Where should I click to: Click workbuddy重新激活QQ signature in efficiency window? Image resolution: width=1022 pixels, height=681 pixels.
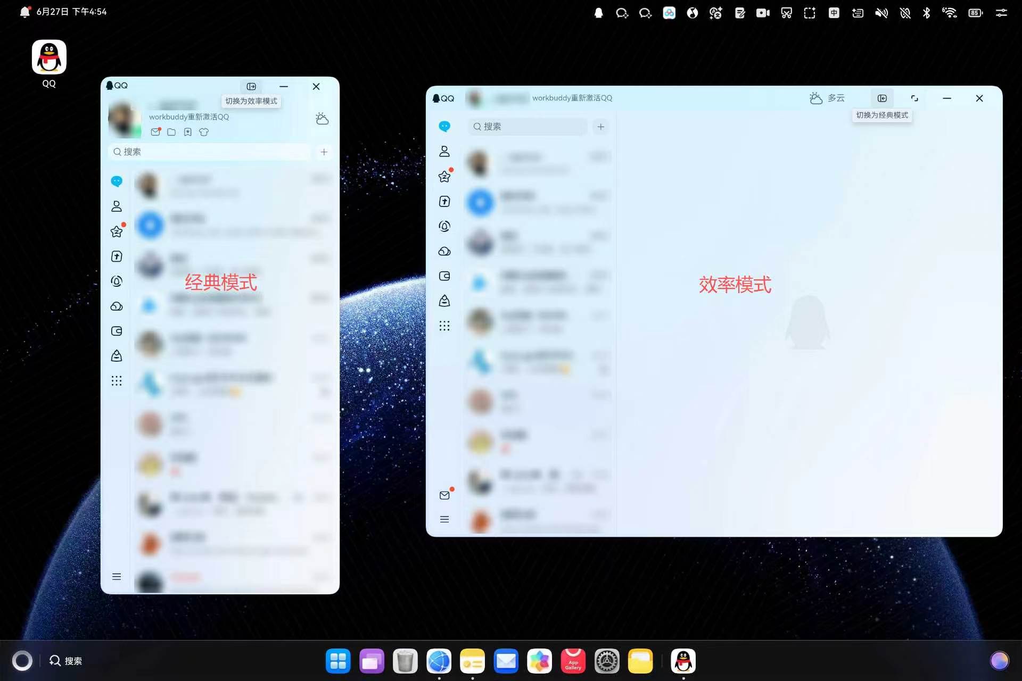572,98
